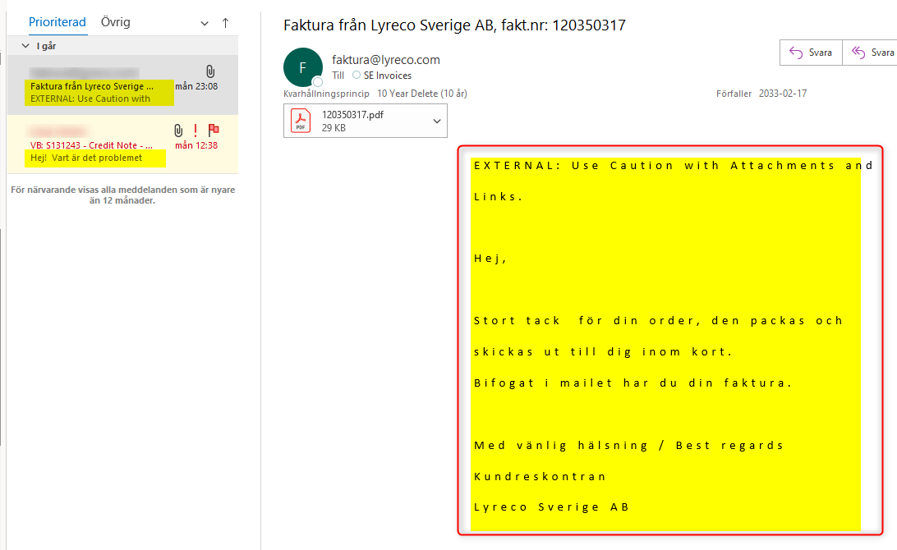This screenshot has width=897, height=550.
Task: Toggle the red follow-up flag on Credit Note message
Action: [x=214, y=130]
